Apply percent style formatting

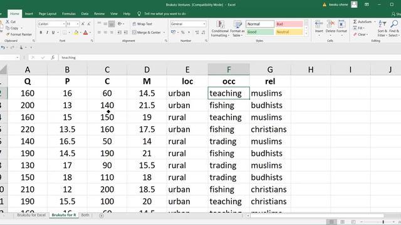click(183, 32)
